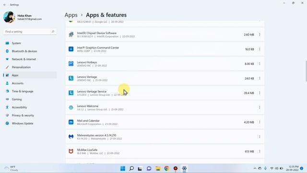Click the Personalization brush icon
The height and width of the screenshot is (173, 307).
[x=7, y=67]
